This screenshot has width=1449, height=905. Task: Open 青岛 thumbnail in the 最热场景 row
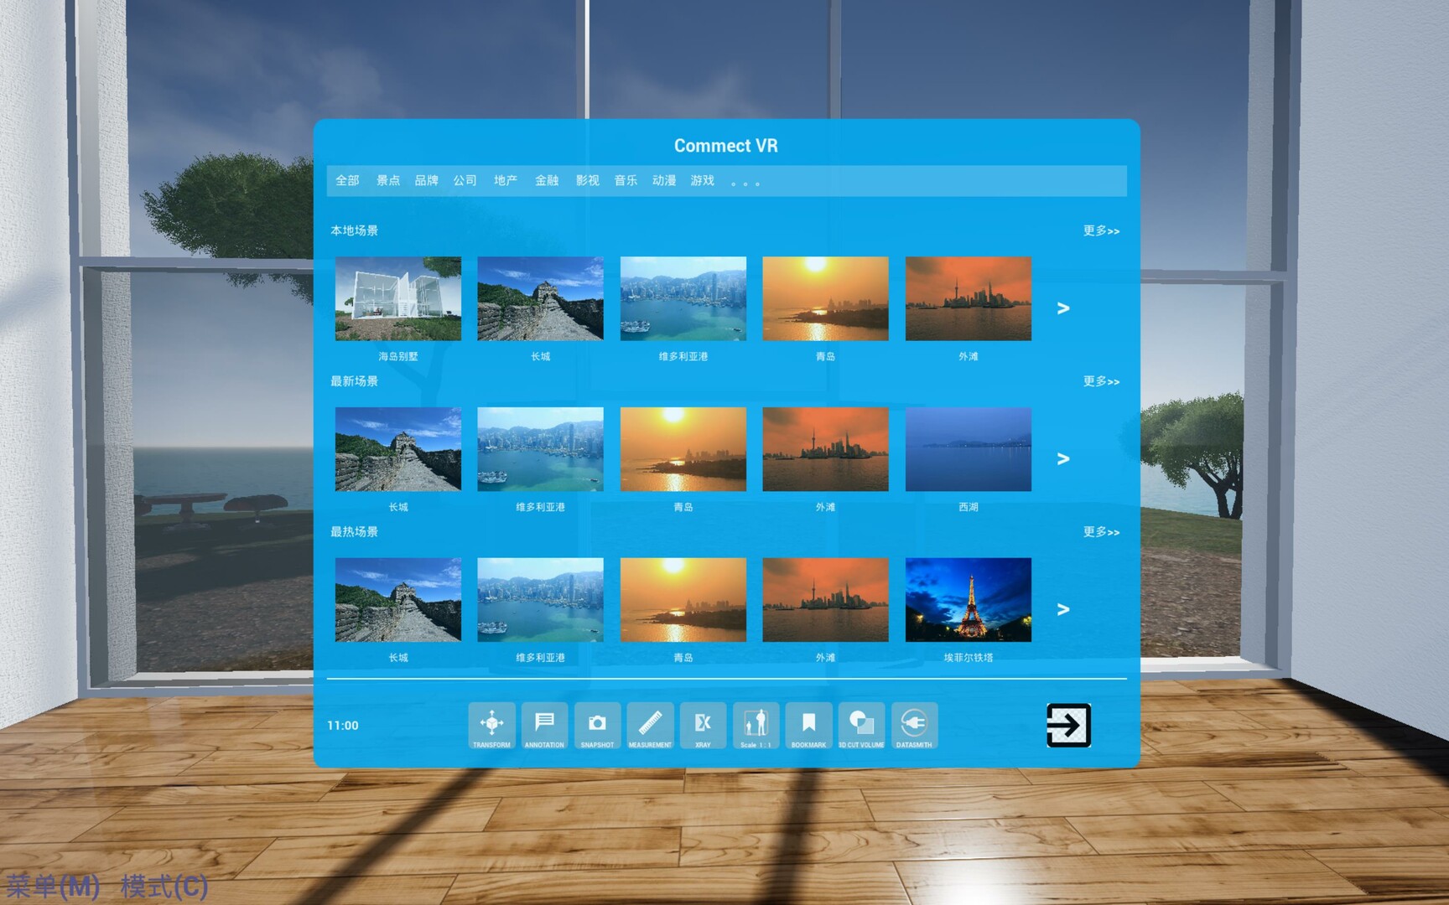(683, 600)
